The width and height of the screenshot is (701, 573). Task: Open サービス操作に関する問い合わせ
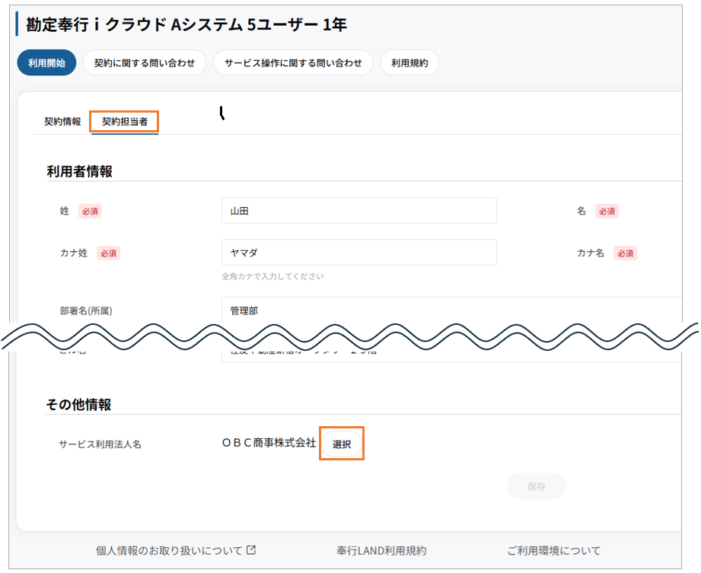pyautogui.click(x=293, y=62)
